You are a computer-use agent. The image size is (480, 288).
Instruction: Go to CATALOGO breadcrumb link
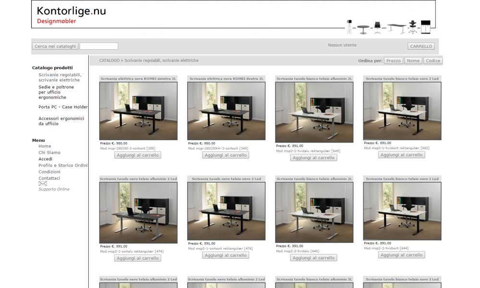[109, 60]
